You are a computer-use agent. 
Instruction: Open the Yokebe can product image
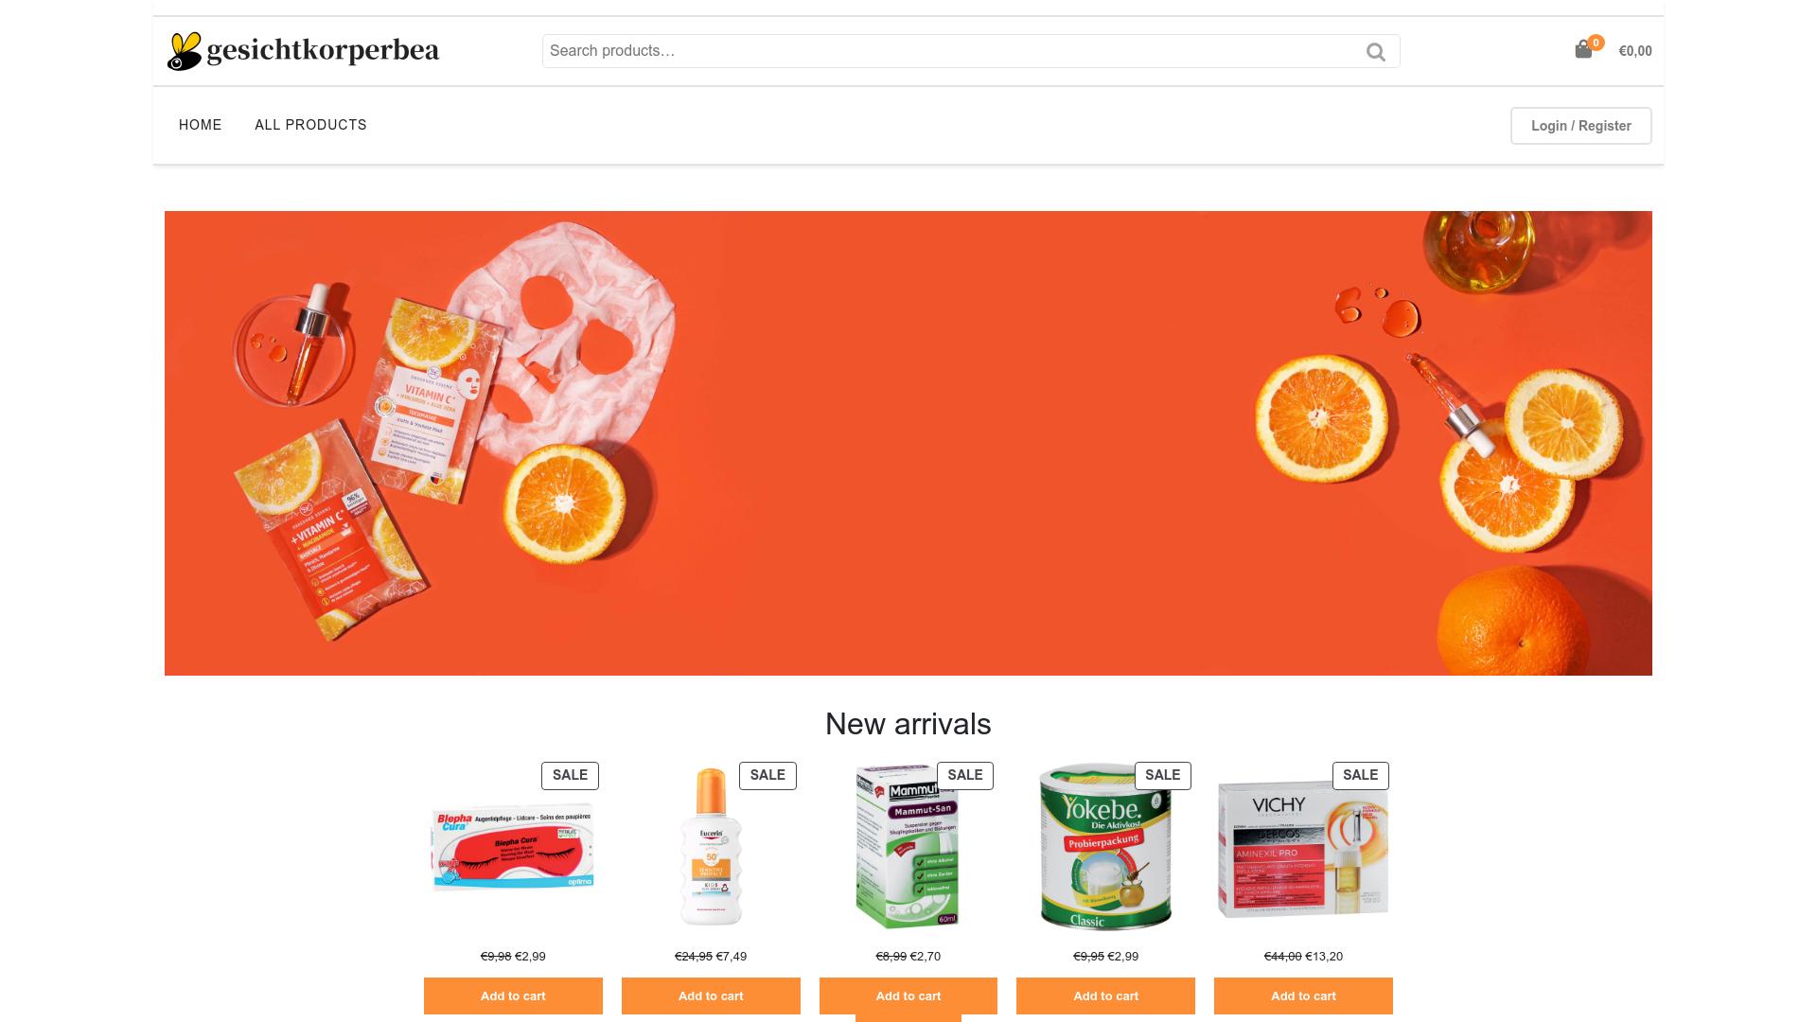coord(1105,847)
